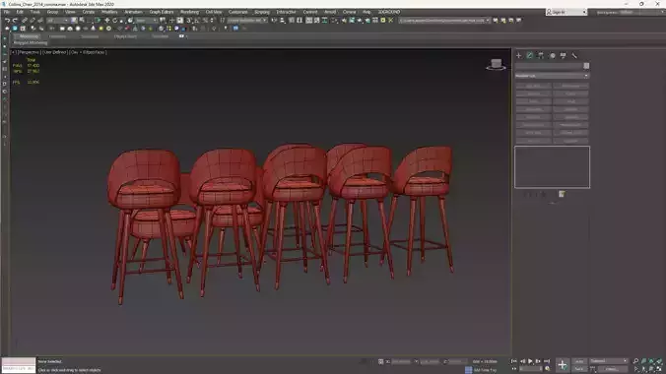Viewport: 666px width, 374px height.
Task: Click the Play Animation button
Action: [x=530, y=361]
